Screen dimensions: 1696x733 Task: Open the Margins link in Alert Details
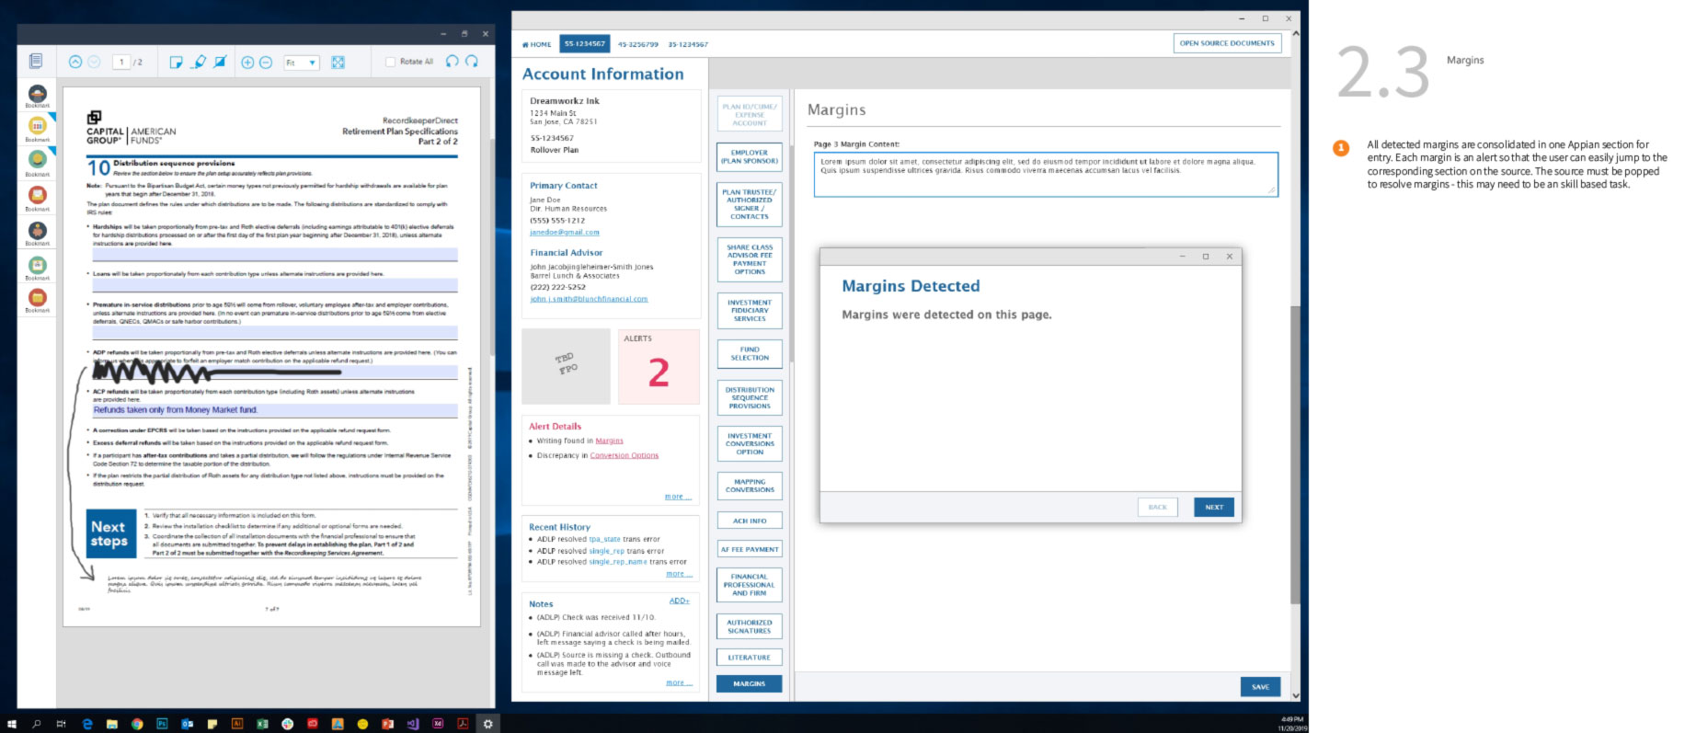pos(609,441)
